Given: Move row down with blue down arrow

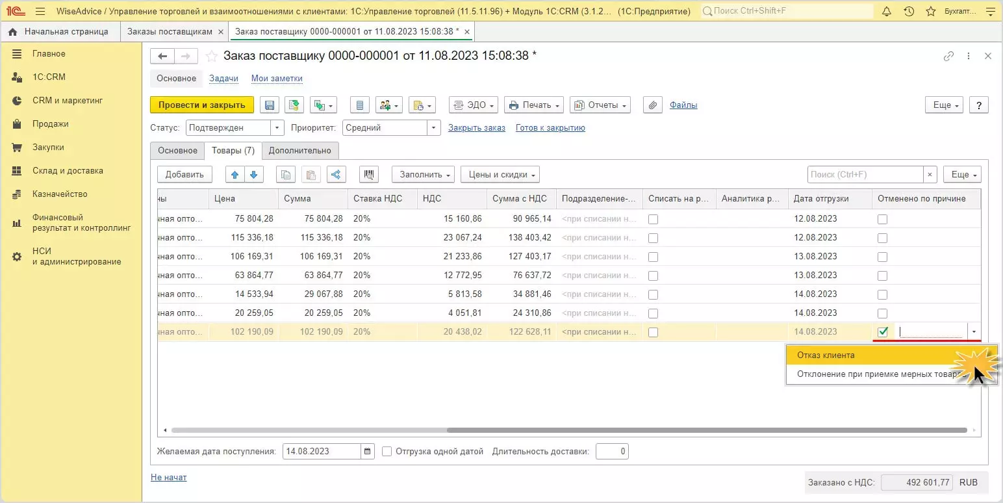Looking at the screenshot, I should coord(253,174).
